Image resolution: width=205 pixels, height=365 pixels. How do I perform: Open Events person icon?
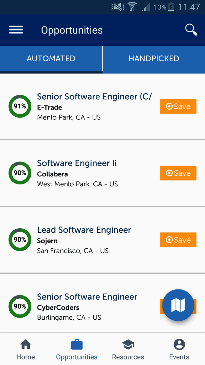tap(179, 345)
